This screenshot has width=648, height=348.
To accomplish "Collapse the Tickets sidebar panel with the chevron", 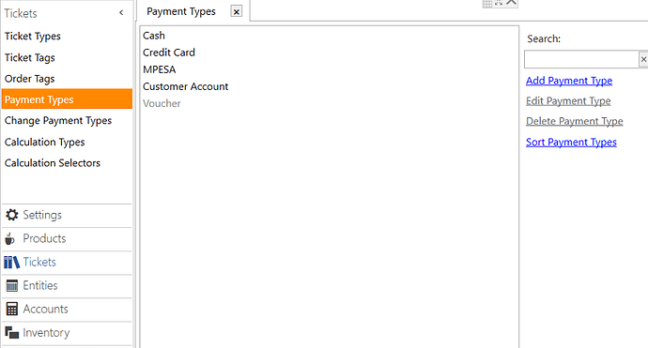I will (x=121, y=13).
